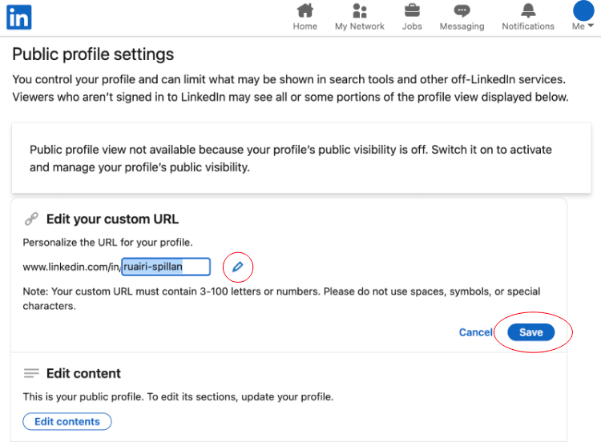Screen dimensions: 601x442
Task: Save the custom URL
Action: (530, 332)
